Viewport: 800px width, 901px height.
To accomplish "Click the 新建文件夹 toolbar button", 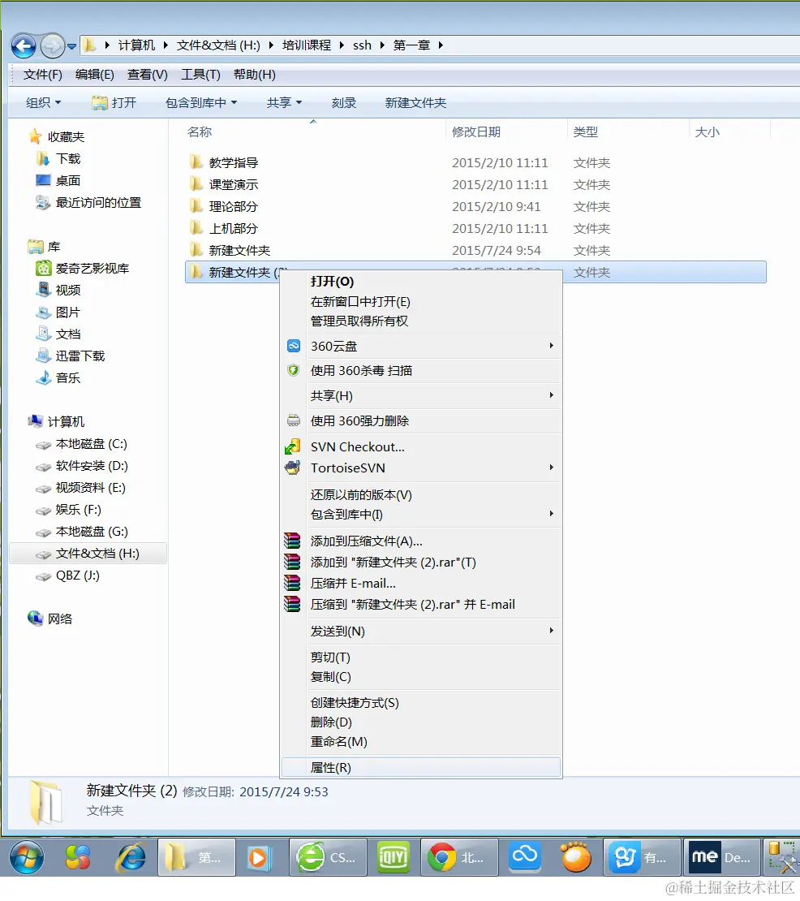I will click(x=415, y=102).
